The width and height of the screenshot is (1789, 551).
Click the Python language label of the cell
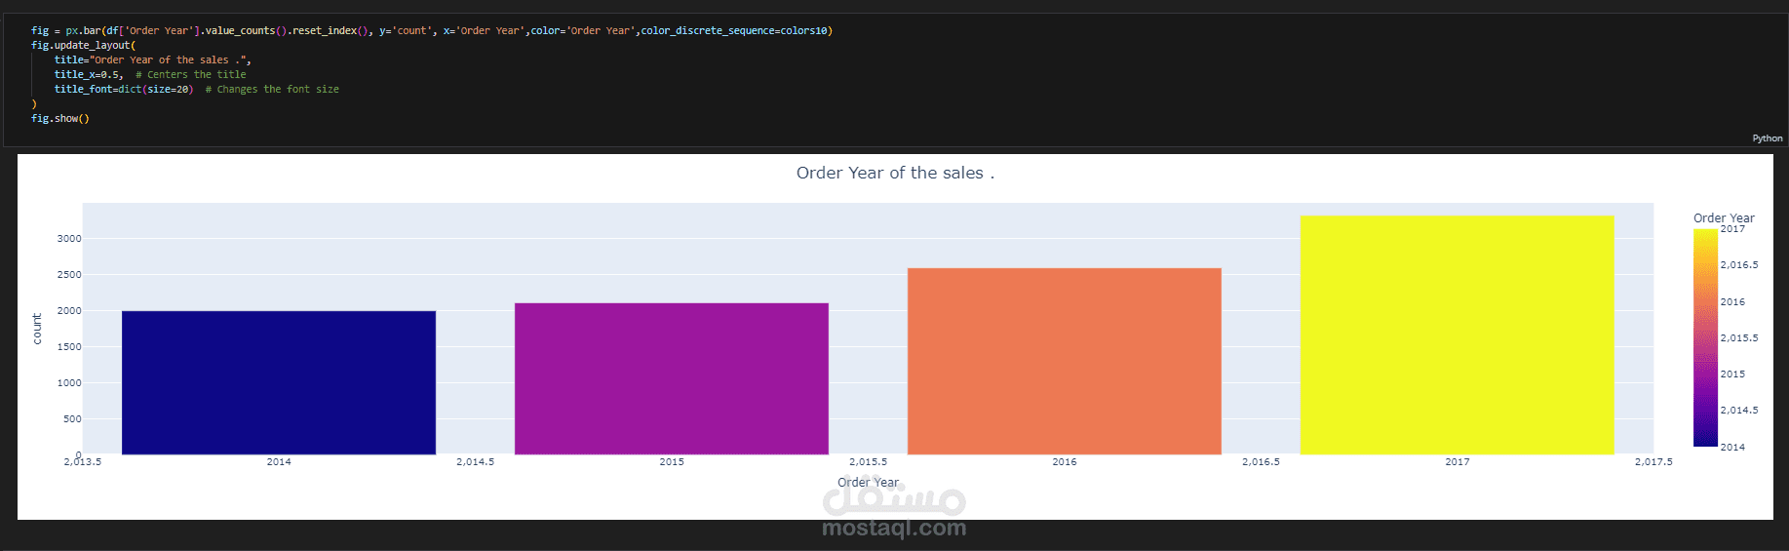[x=1767, y=138]
